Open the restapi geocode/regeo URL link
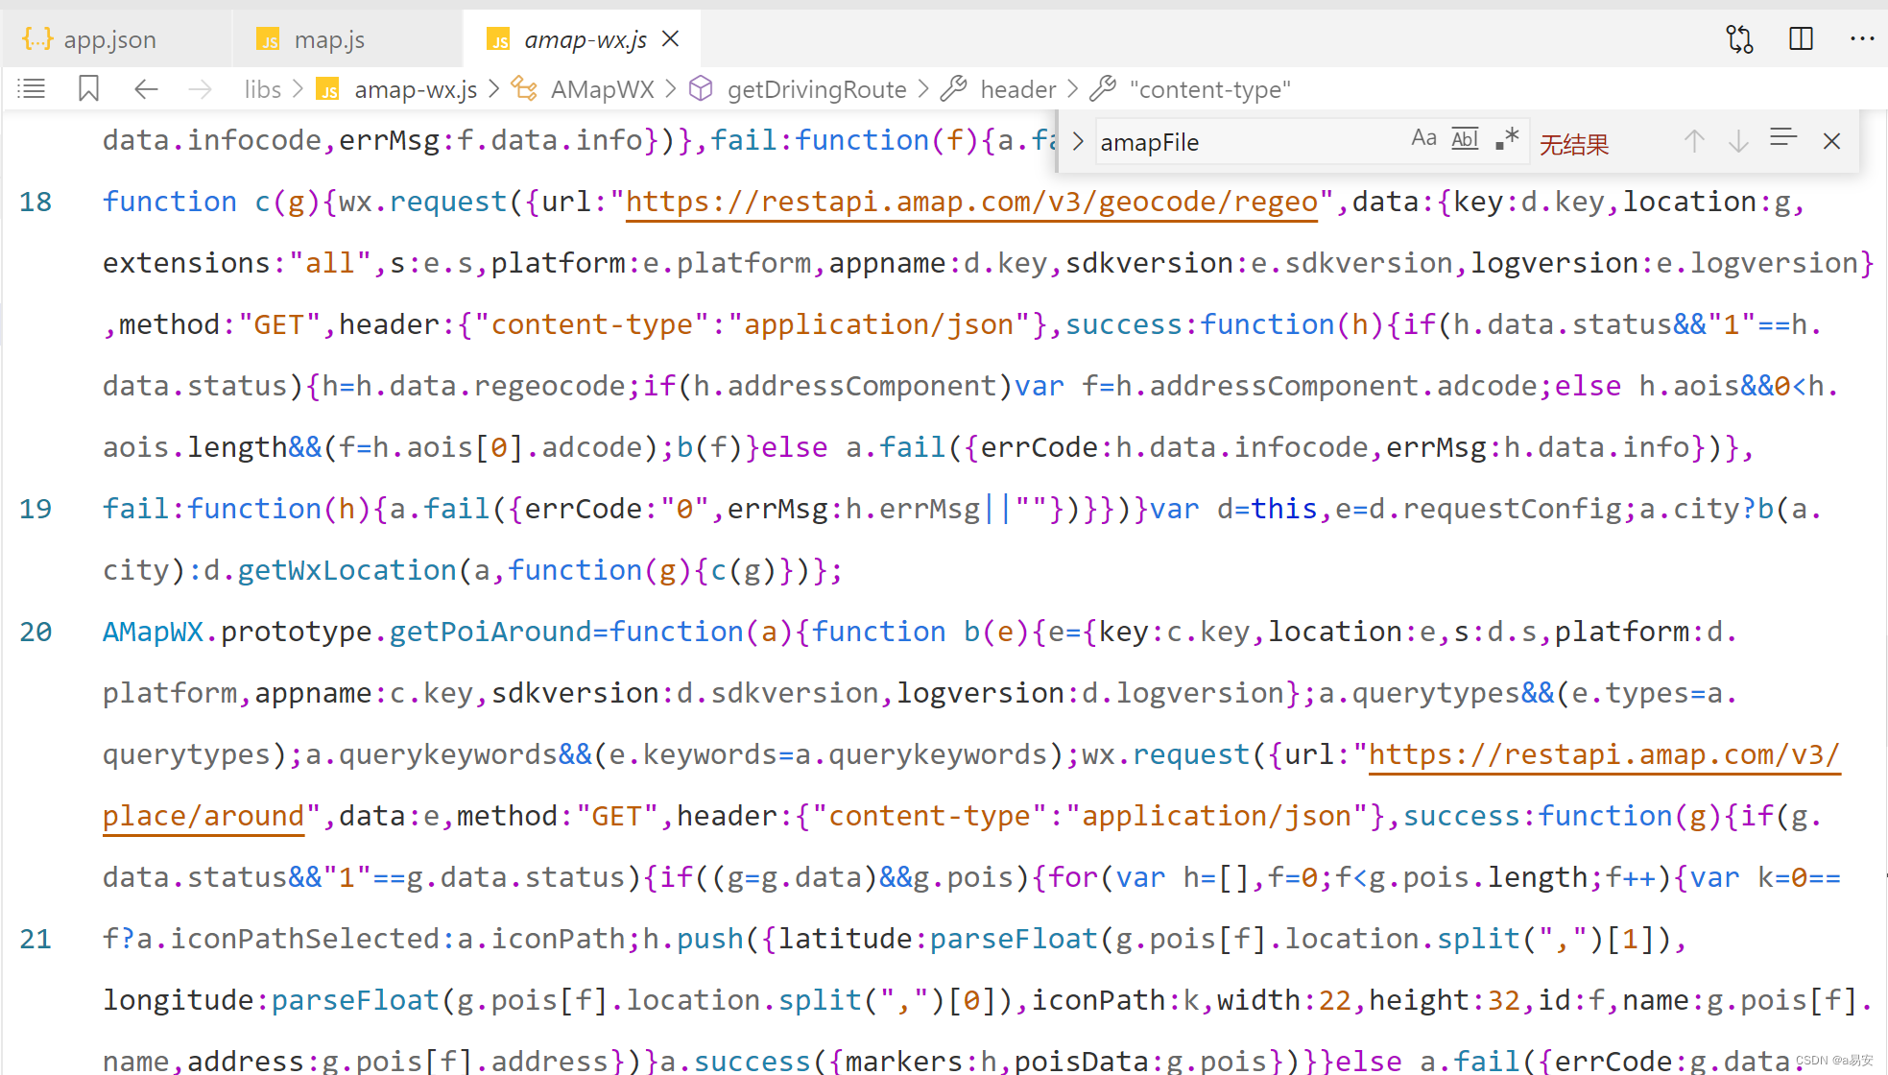This screenshot has height=1075, width=1888. (x=971, y=202)
